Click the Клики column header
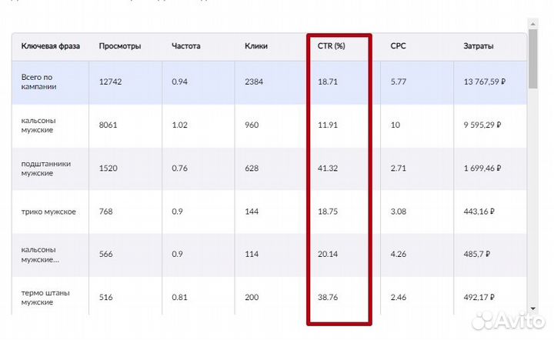 pos(256,46)
